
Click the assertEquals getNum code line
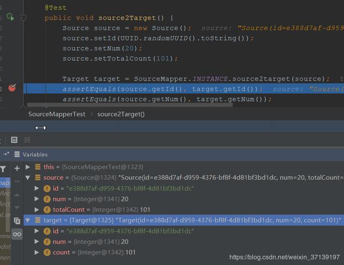tap(167, 99)
